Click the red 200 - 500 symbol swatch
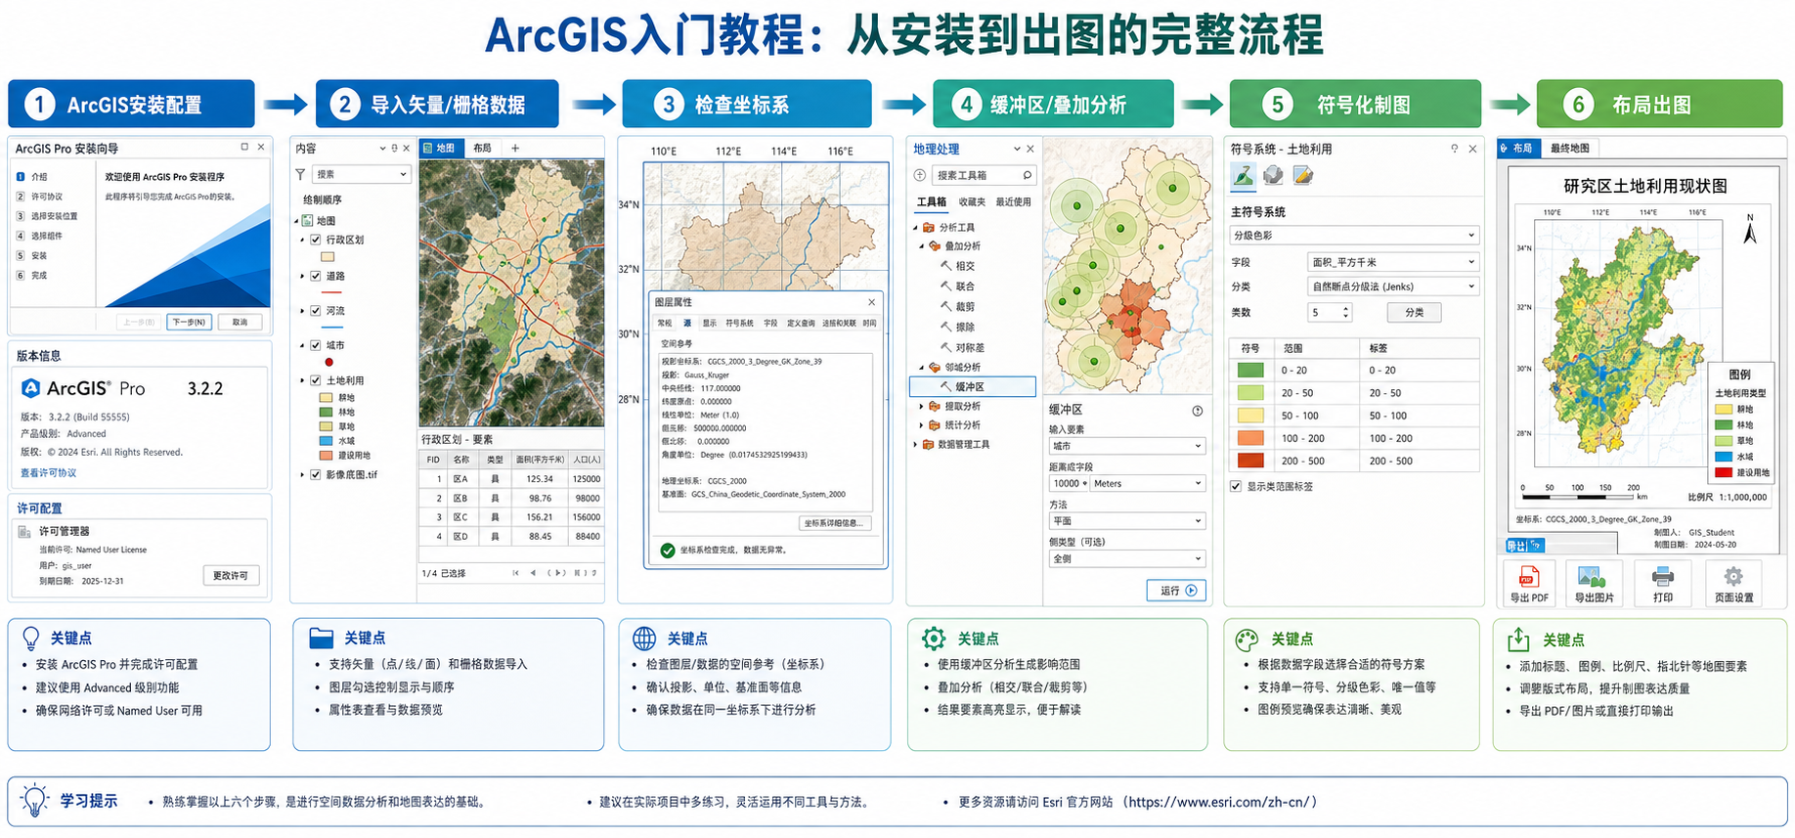 [1250, 461]
